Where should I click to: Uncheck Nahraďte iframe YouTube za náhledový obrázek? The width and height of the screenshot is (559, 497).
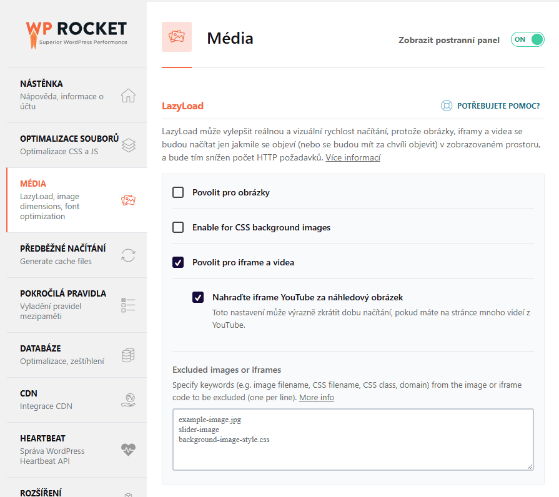[198, 297]
